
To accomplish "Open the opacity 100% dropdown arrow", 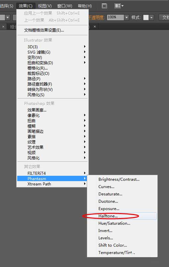I will coord(127,17).
